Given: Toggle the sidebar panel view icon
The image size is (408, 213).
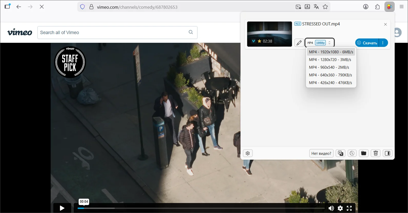Looking at the screenshot, I should tap(388, 153).
